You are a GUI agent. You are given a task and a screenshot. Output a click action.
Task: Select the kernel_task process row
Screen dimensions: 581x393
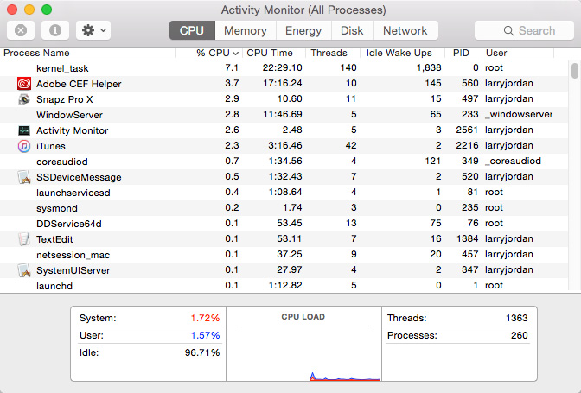284,68
